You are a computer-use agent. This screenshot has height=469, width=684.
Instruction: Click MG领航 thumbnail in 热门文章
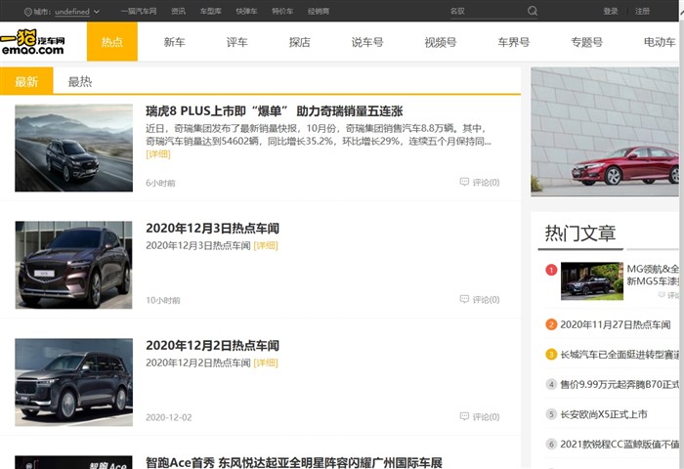(592, 281)
